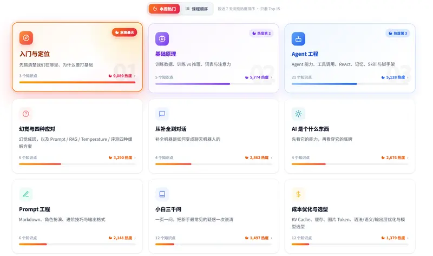The image size is (433, 256).
Task: Click the 本周最火 badge
Action: point(124,32)
